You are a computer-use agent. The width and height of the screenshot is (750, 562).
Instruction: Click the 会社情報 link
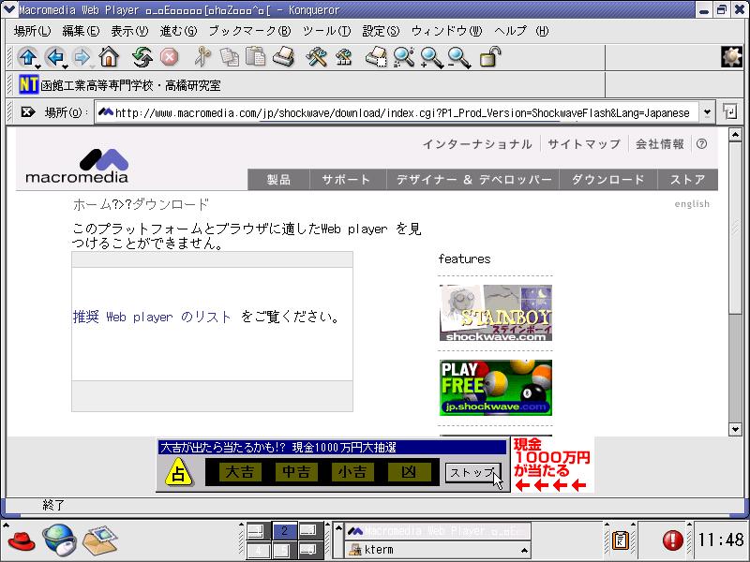coord(660,144)
